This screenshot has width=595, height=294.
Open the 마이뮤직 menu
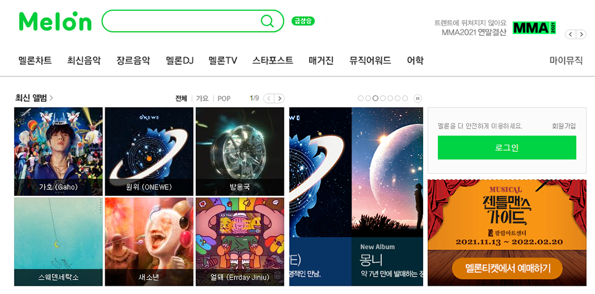566,60
